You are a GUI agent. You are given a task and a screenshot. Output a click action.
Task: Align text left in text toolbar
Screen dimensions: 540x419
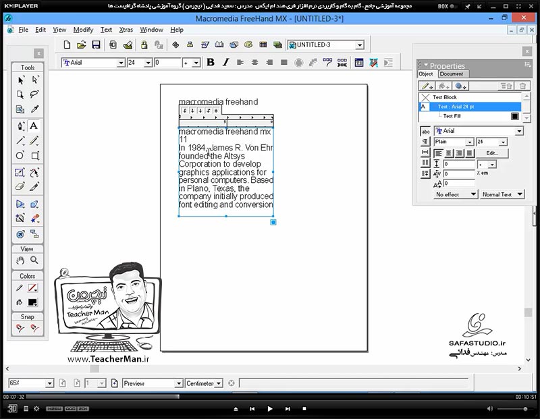click(x=240, y=62)
